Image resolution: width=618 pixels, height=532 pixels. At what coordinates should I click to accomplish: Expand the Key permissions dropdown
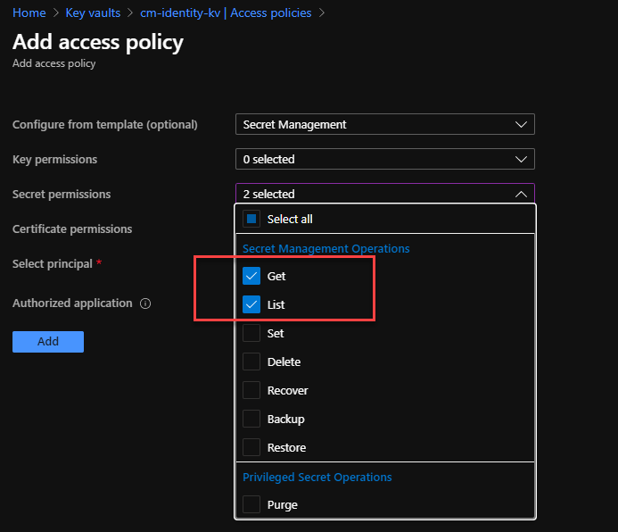384,160
